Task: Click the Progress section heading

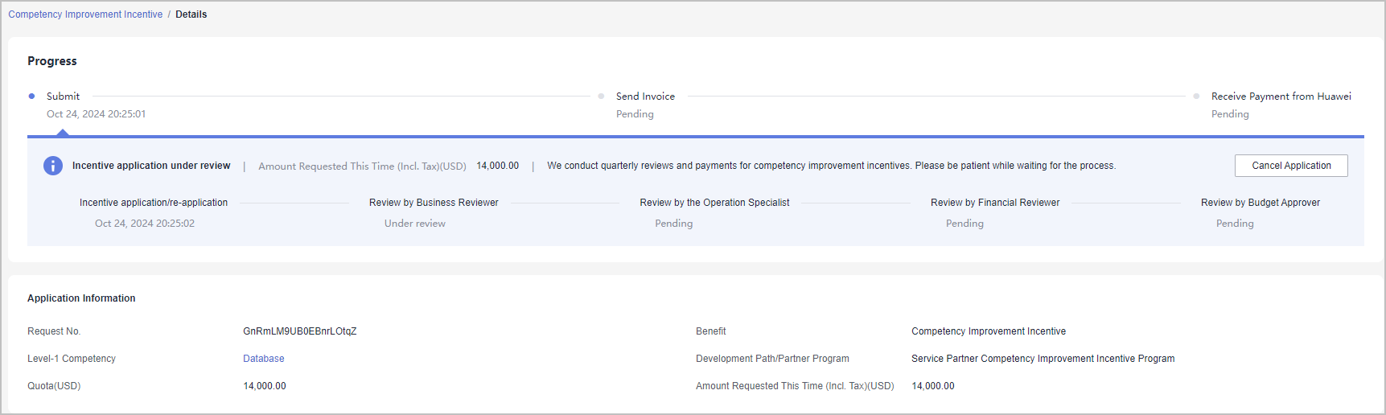Action: (x=52, y=61)
